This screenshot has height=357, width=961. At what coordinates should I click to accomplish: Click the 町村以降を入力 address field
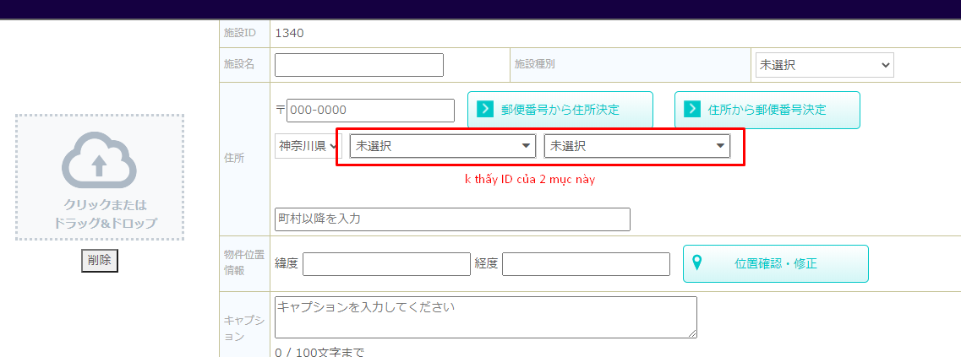[452, 219]
